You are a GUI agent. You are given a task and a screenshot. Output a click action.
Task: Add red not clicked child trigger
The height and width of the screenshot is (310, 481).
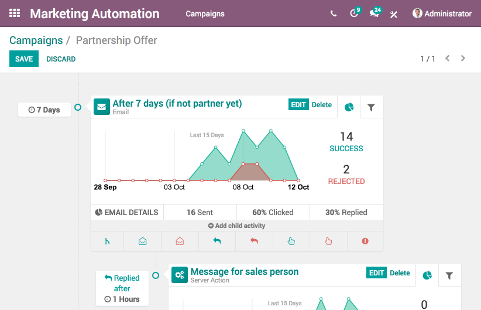coord(328,241)
